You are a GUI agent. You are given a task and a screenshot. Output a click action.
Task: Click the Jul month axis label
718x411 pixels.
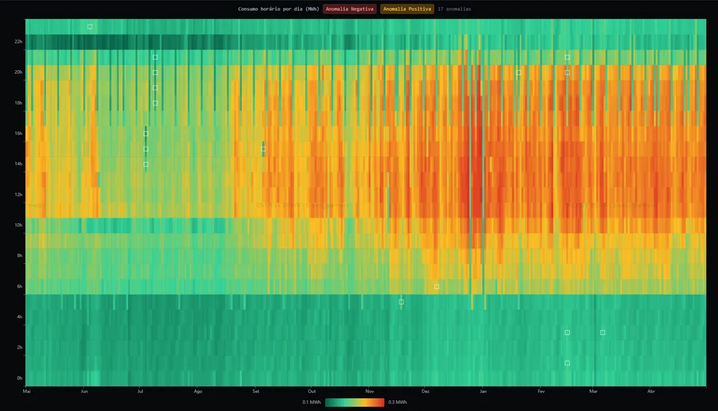[141, 391]
